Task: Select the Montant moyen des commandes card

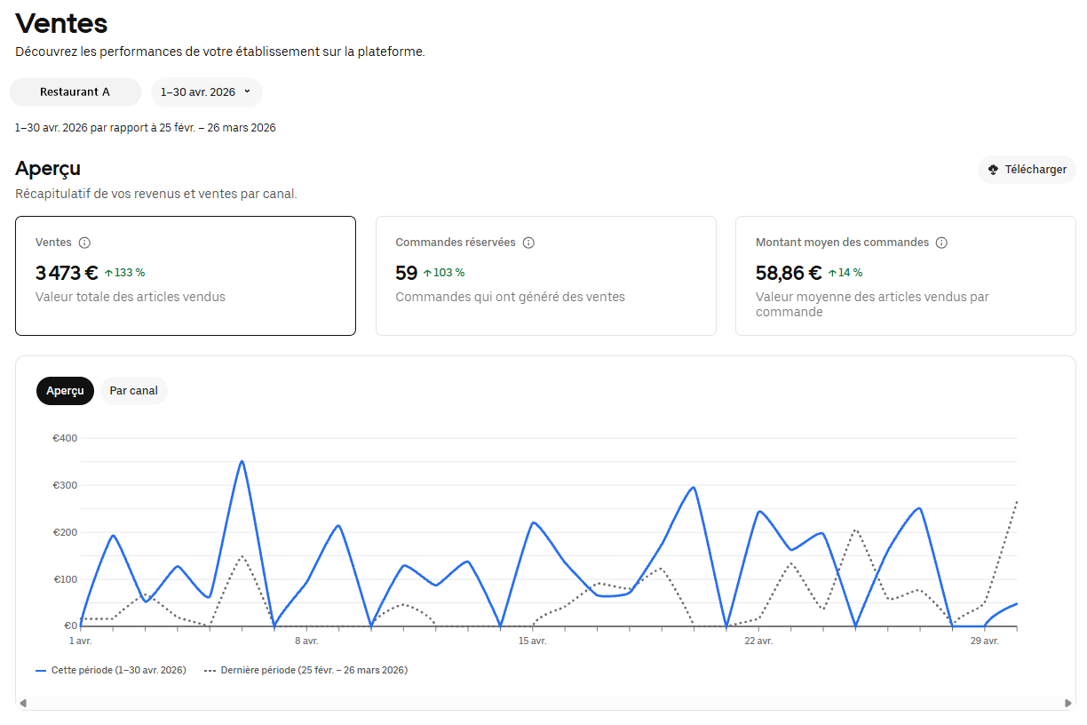Action: pos(906,275)
